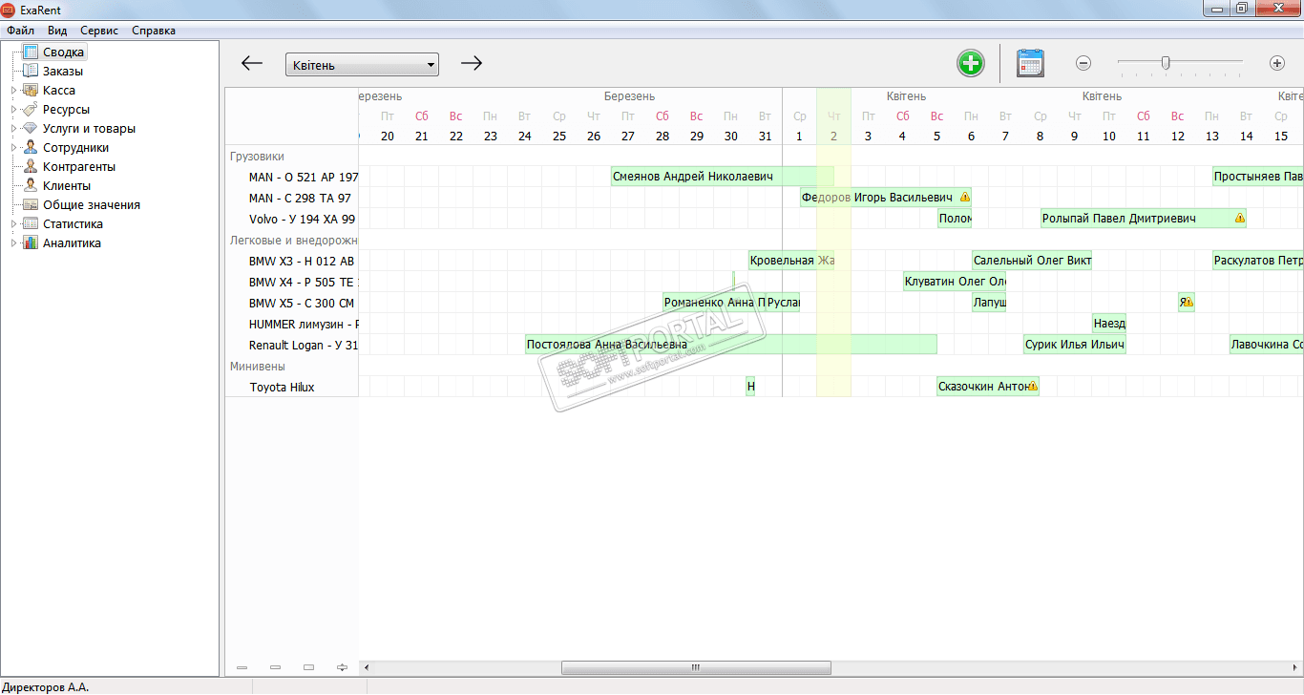1304x695 pixels.
Task: Select the Смеянов Андрей Николаевич booking bar
Action: click(x=723, y=177)
